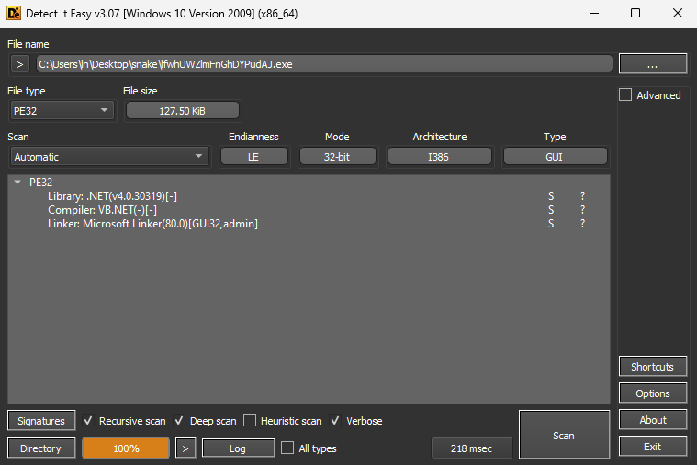Click the 100% scan progress bar
This screenshot has height=465, width=697.
click(126, 448)
